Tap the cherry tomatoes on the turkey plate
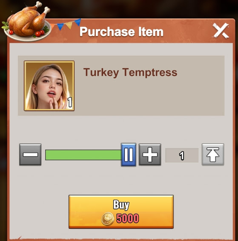 pyautogui.click(x=40, y=33)
